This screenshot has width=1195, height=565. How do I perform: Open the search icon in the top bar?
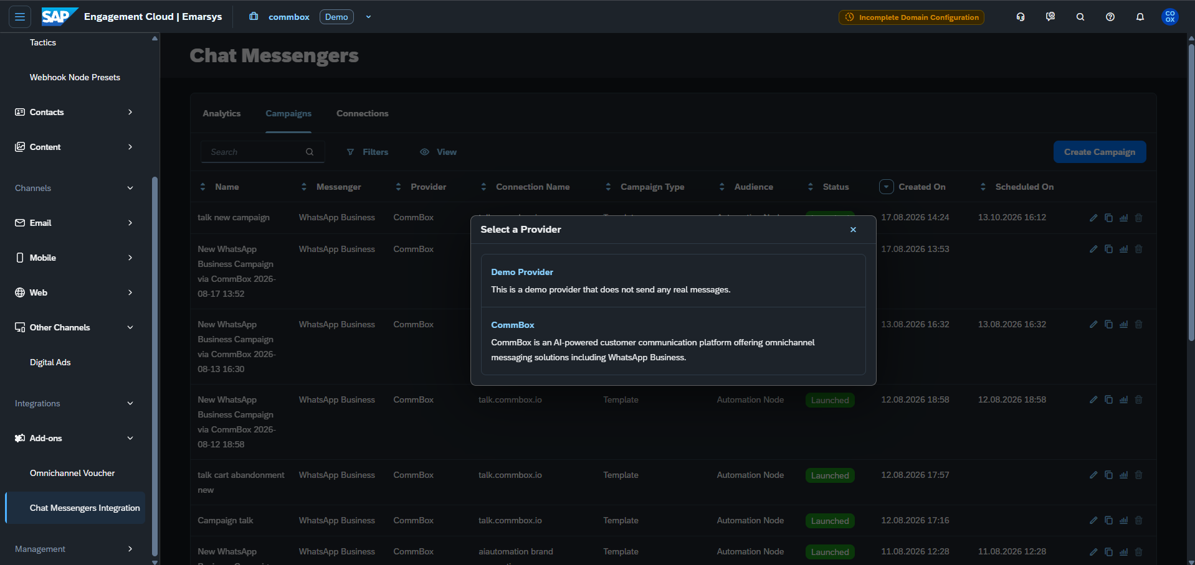coord(1080,17)
